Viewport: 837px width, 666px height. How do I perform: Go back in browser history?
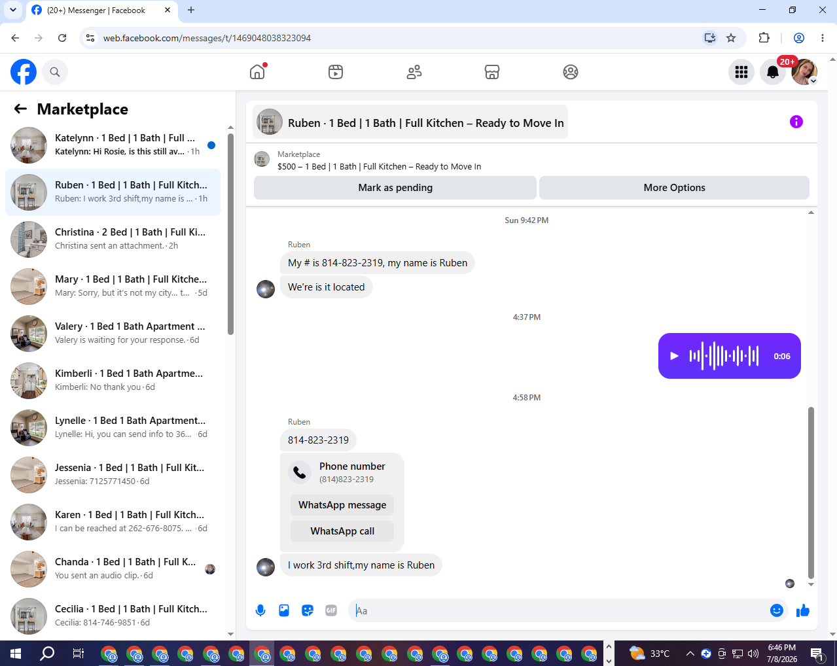[15, 38]
